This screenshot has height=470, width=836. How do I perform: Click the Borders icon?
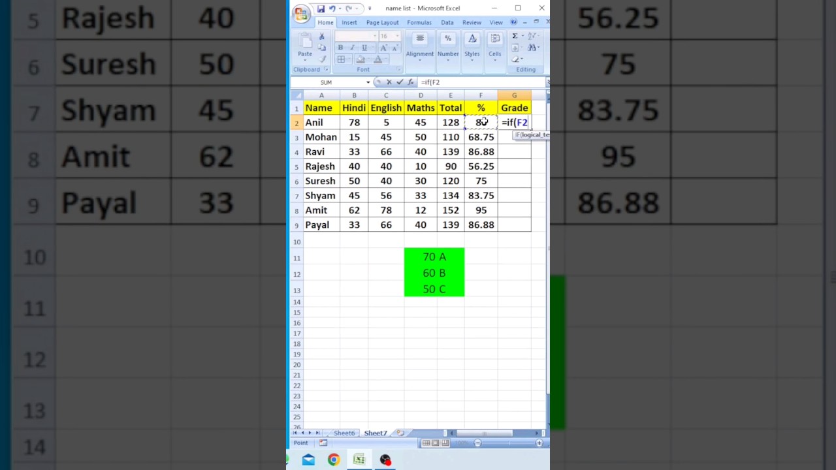pyautogui.click(x=341, y=59)
